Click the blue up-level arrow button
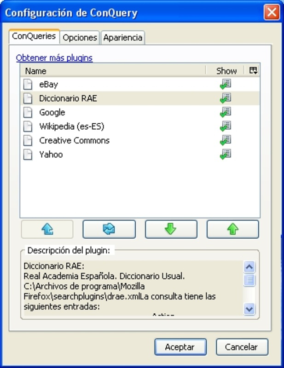 pos(47,229)
